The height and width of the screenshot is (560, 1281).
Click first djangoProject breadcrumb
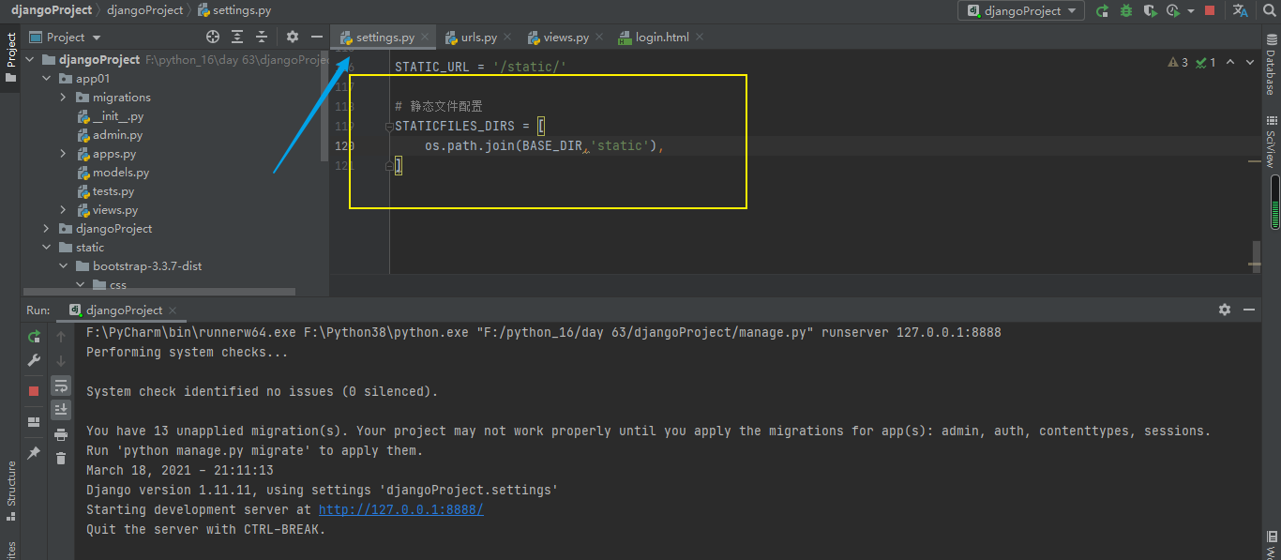(x=52, y=10)
